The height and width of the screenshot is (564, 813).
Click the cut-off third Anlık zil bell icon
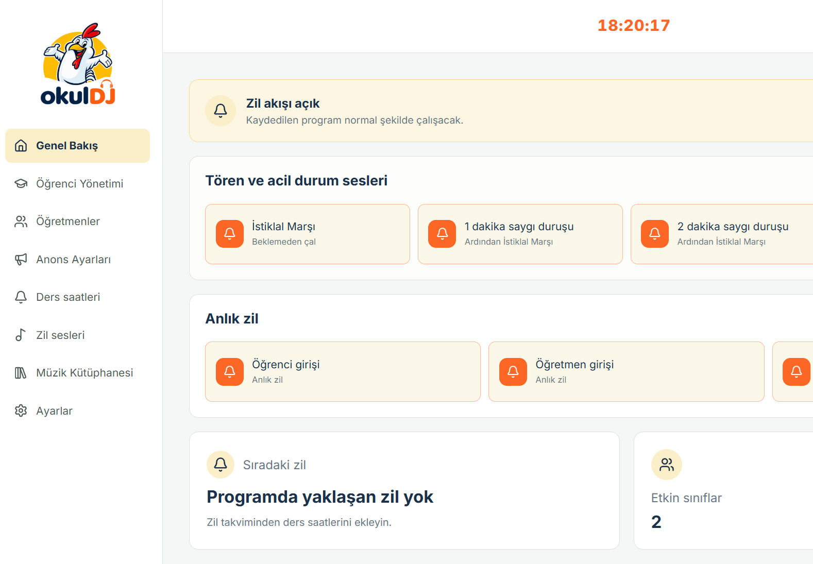pos(797,372)
